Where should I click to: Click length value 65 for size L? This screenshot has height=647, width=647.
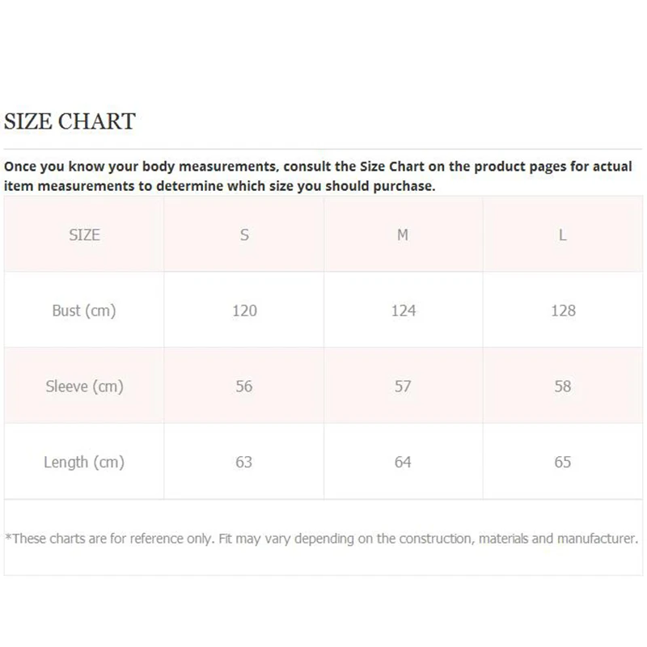(563, 463)
